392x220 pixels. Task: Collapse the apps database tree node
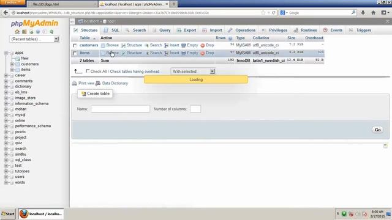[x=6, y=53]
